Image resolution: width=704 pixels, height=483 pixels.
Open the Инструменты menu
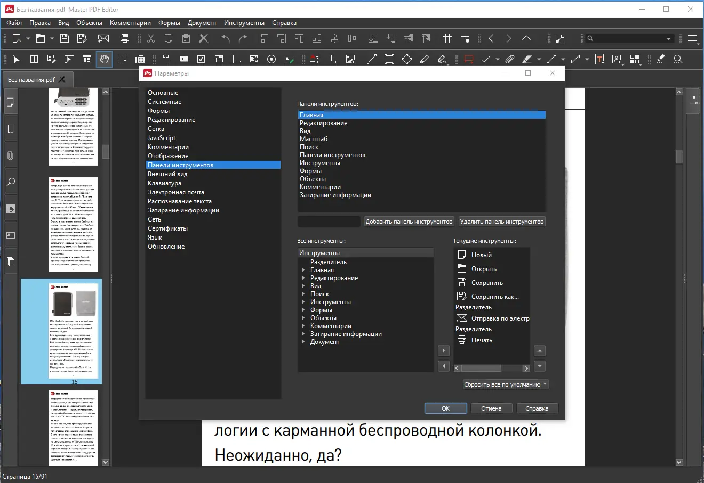click(x=244, y=23)
